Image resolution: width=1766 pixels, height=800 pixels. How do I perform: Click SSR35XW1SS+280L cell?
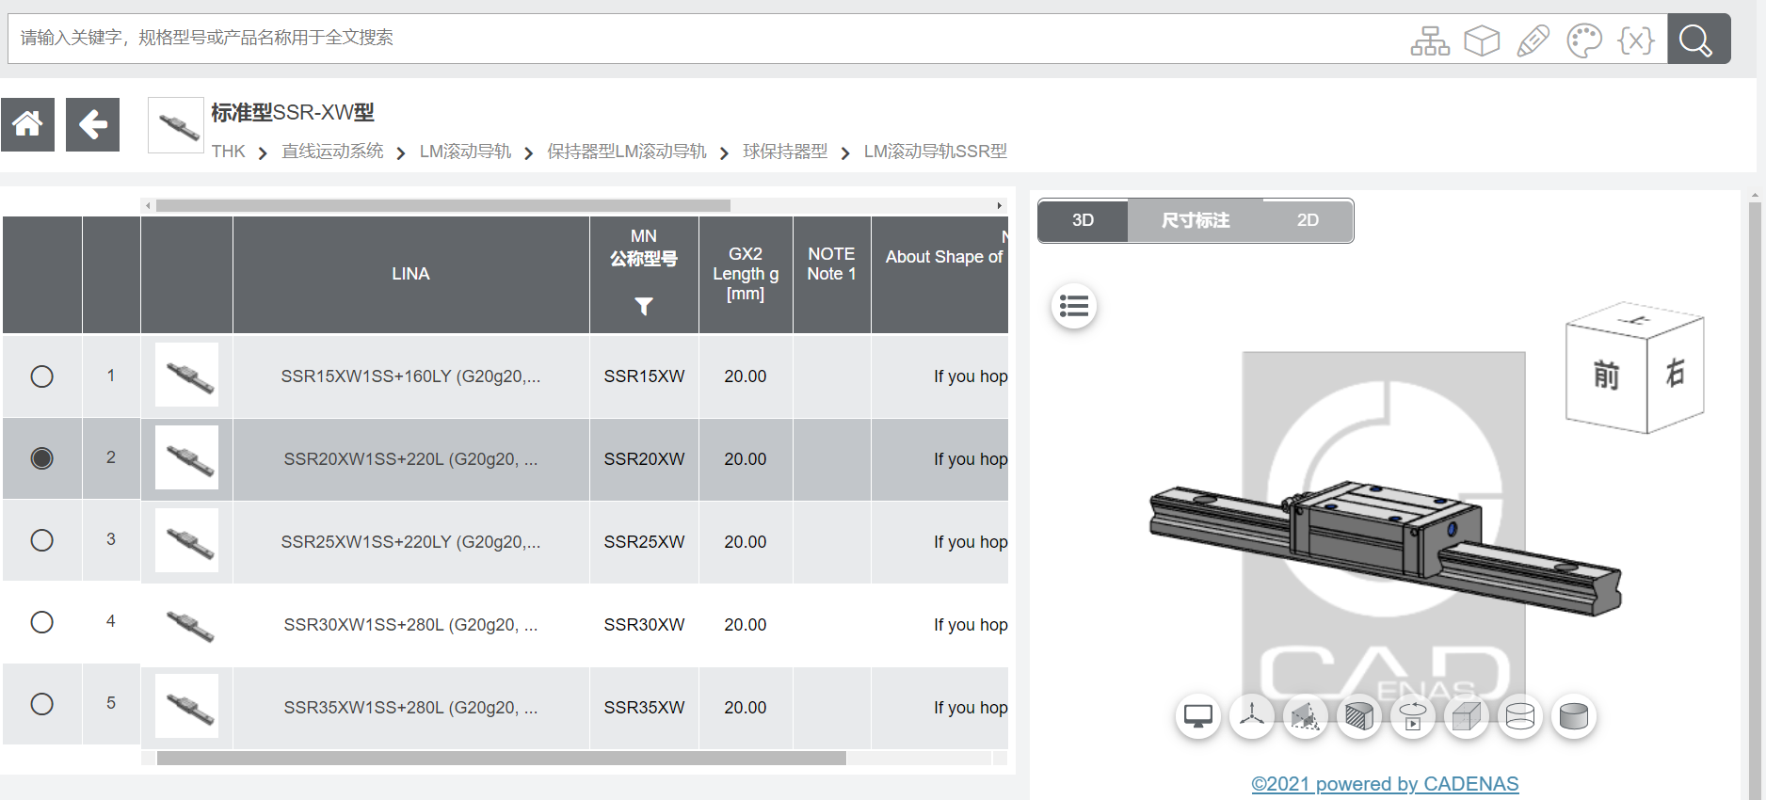pos(410,708)
